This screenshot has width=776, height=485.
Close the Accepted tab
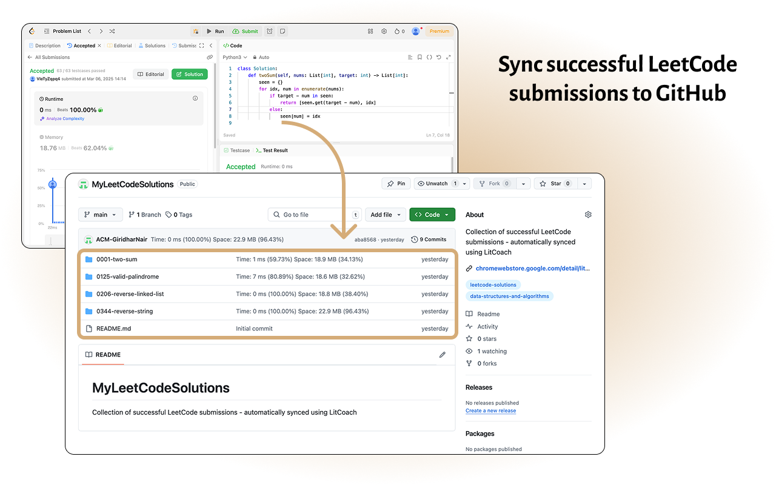click(x=99, y=45)
